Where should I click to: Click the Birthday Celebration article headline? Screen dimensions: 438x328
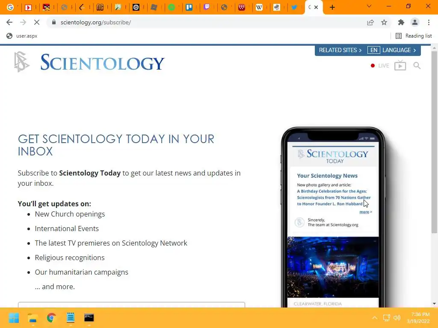click(x=334, y=197)
